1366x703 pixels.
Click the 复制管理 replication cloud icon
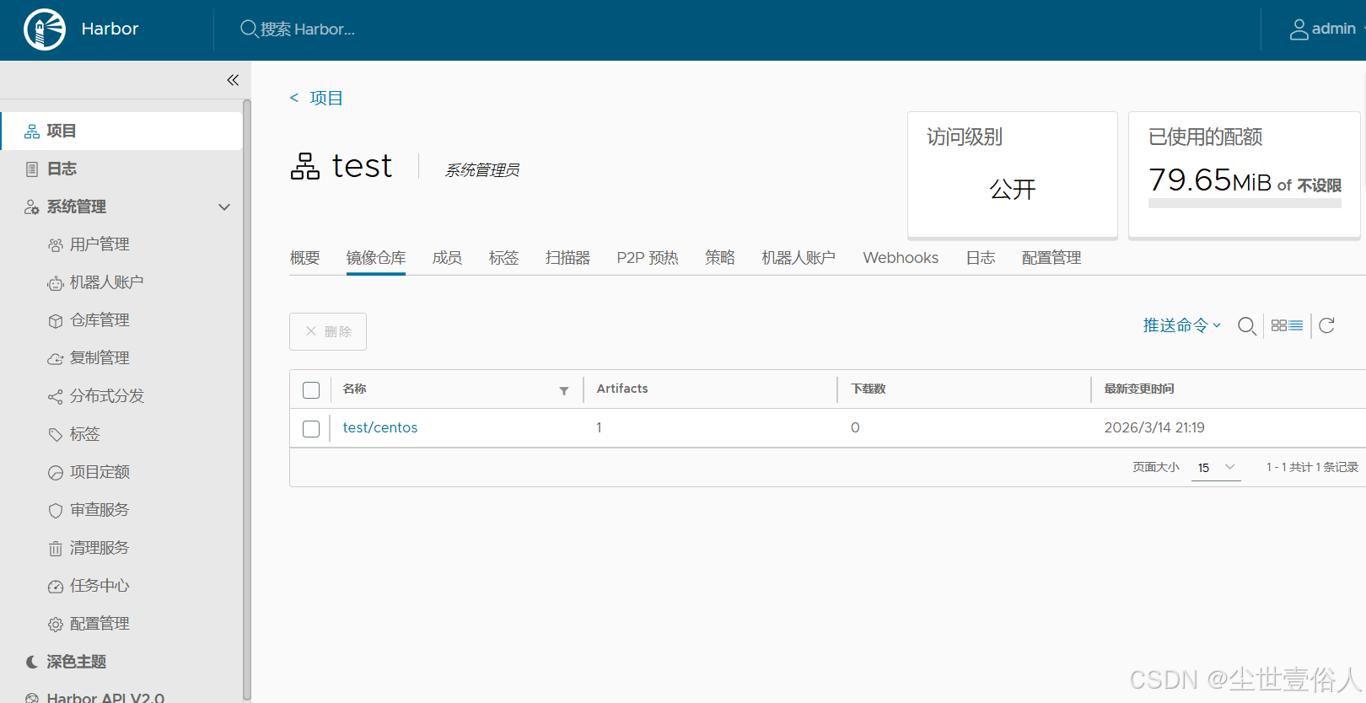[x=56, y=359]
